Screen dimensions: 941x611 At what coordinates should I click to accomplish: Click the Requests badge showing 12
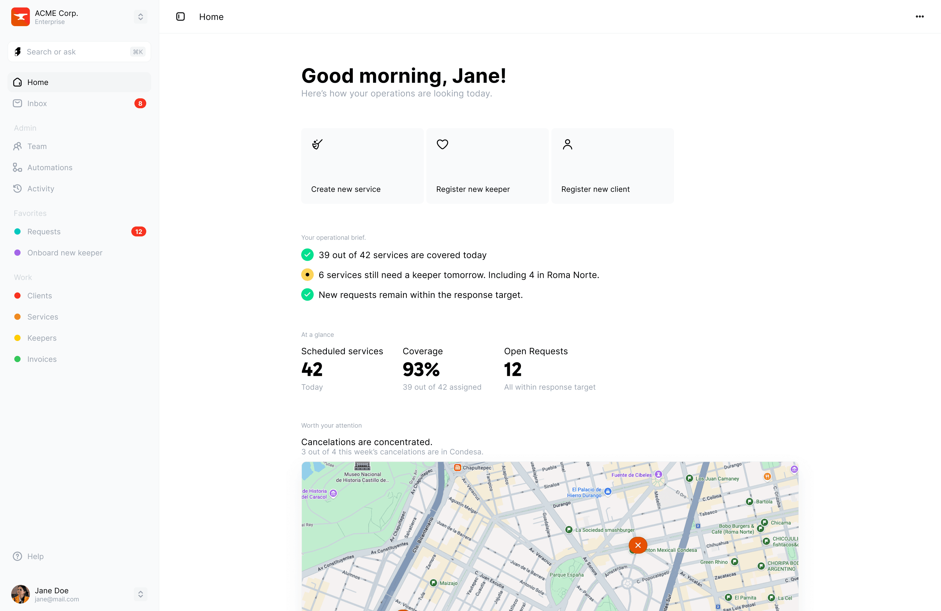[x=138, y=231]
